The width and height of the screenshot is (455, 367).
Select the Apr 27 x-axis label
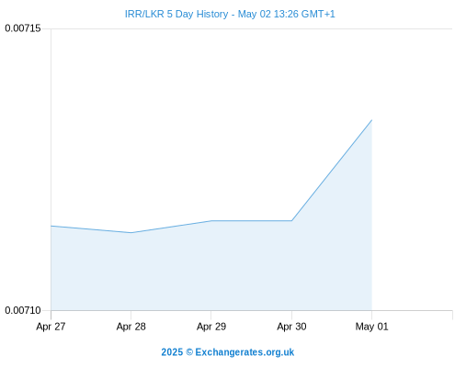click(x=51, y=327)
